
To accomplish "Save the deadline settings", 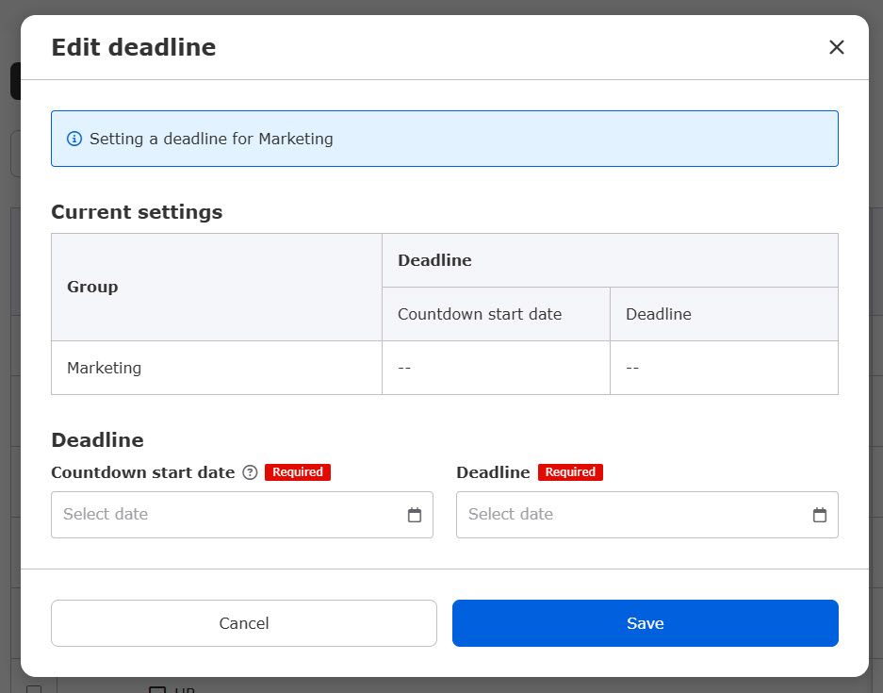I will (x=645, y=623).
